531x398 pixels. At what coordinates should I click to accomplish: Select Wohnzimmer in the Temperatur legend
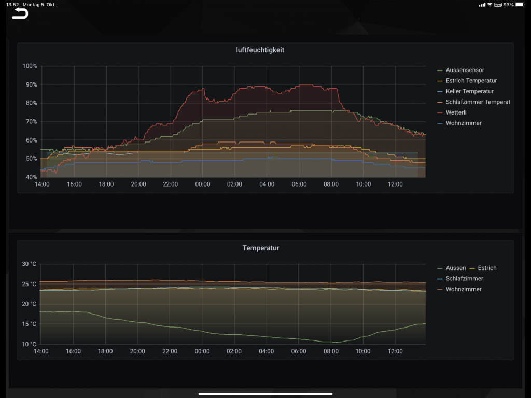click(x=463, y=289)
